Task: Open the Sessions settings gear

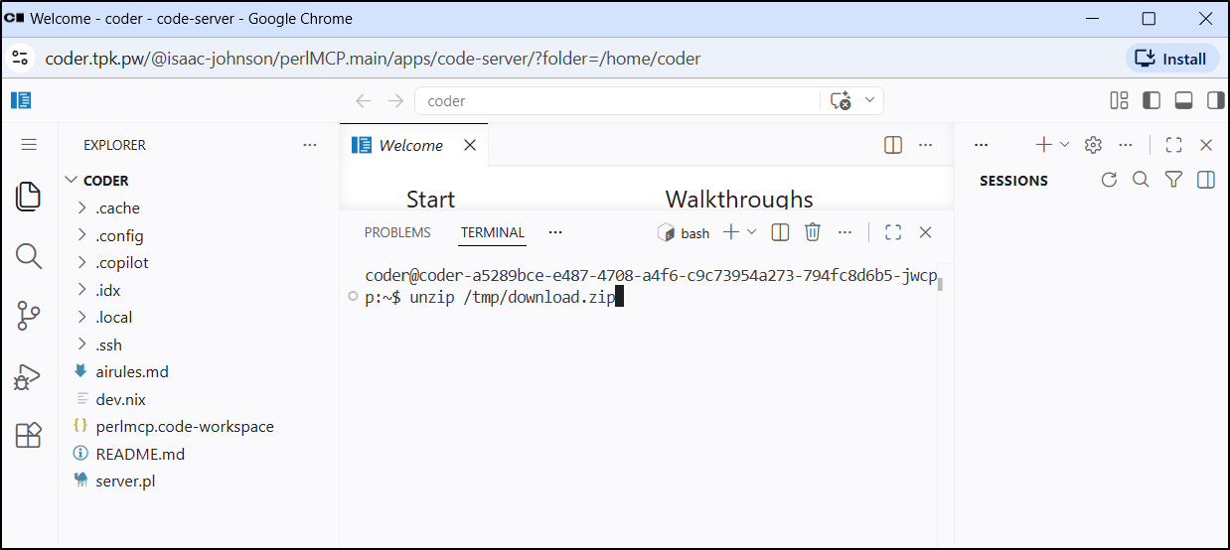Action: 1094,145
